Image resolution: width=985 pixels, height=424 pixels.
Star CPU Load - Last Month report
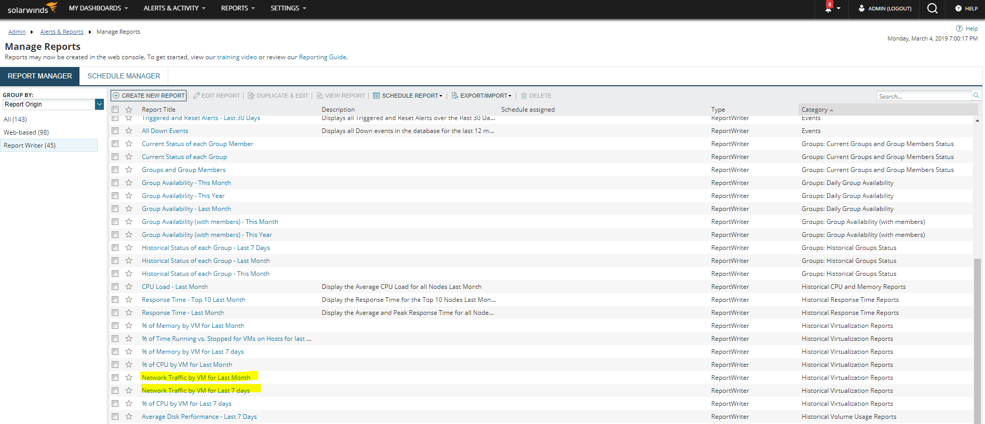pyautogui.click(x=129, y=287)
